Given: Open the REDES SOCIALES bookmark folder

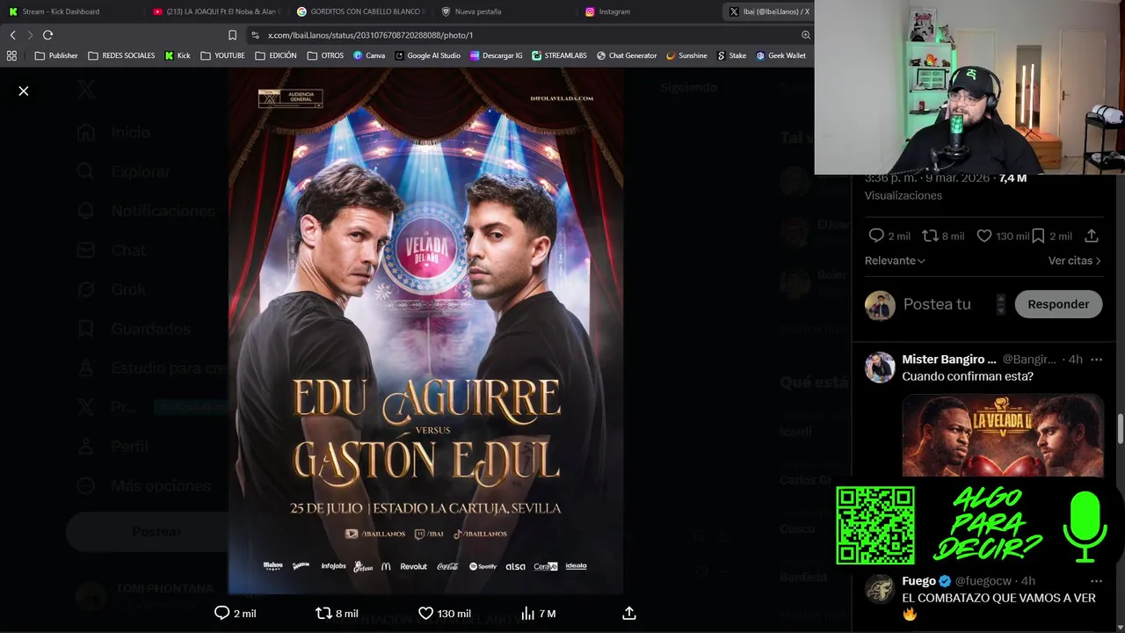Looking at the screenshot, I should point(121,55).
